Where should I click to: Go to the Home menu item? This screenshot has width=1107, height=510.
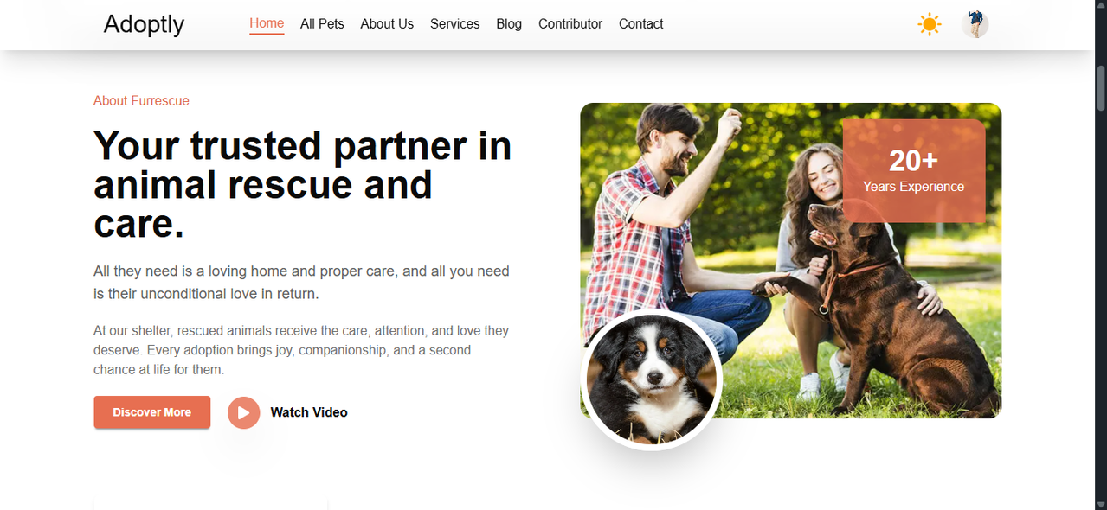tap(267, 23)
